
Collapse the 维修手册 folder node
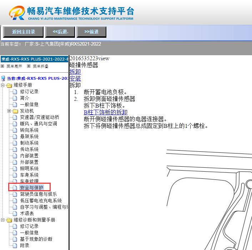[x=2, y=85]
